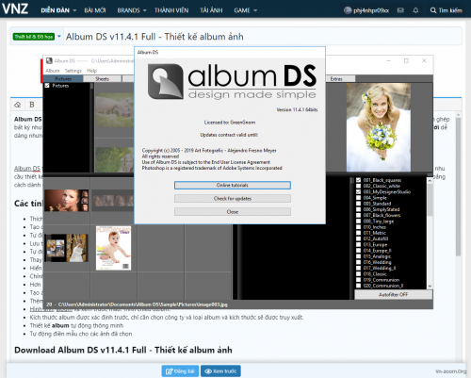The width and height of the screenshot is (471, 378).
Task: Check 004_Simple template
Action: [358, 198]
